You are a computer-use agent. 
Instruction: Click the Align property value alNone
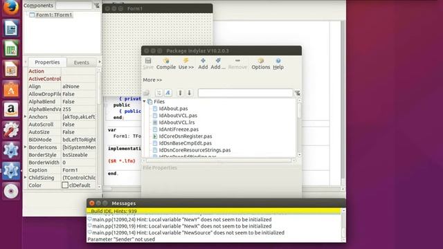tap(71, 86)
